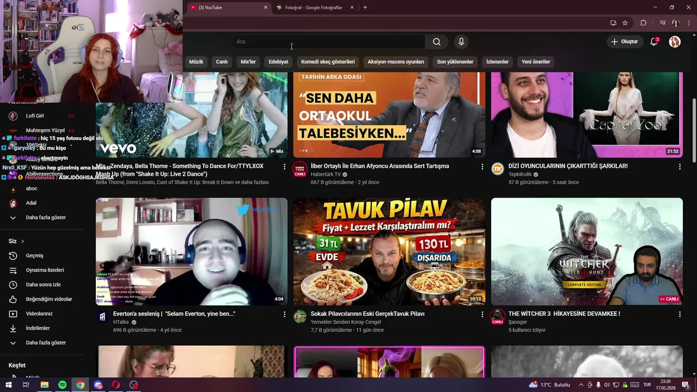Click the YouTube search magnifier button
The image size is (697, 392).
click(x=437, y=42)
